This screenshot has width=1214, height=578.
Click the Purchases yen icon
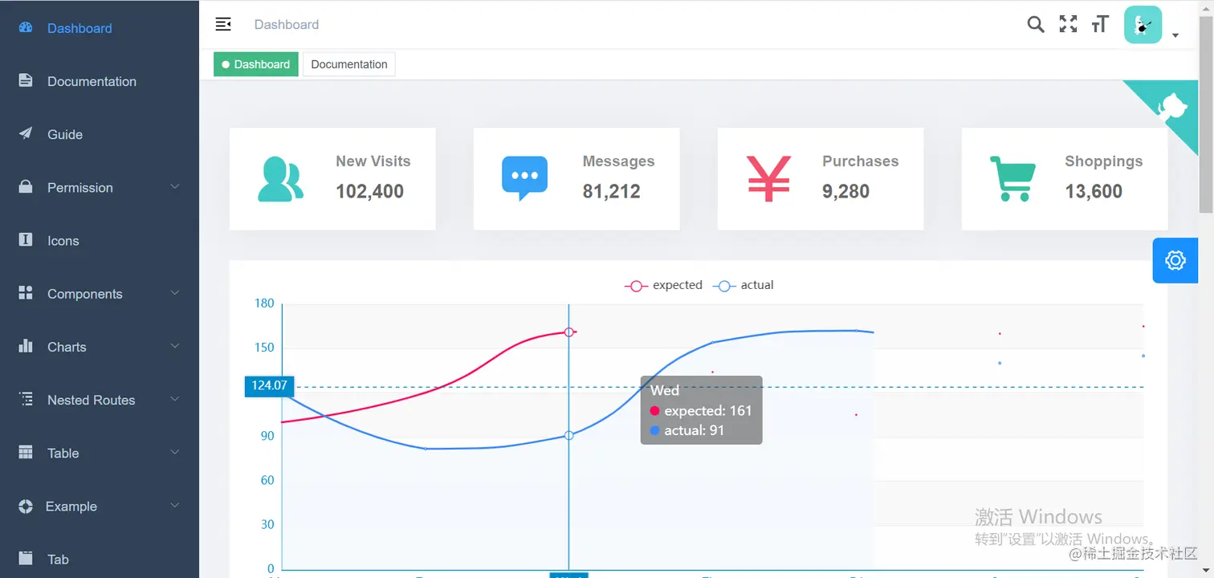768,178
